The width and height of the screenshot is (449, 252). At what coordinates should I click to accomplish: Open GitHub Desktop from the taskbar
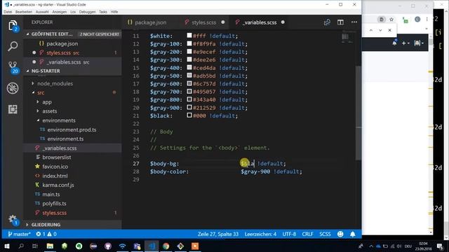[x=108, y=246]
